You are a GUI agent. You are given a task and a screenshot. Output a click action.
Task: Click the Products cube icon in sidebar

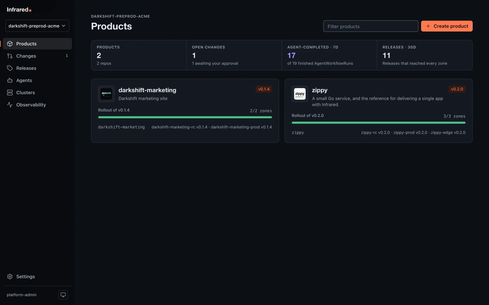[x=10, y=44]
